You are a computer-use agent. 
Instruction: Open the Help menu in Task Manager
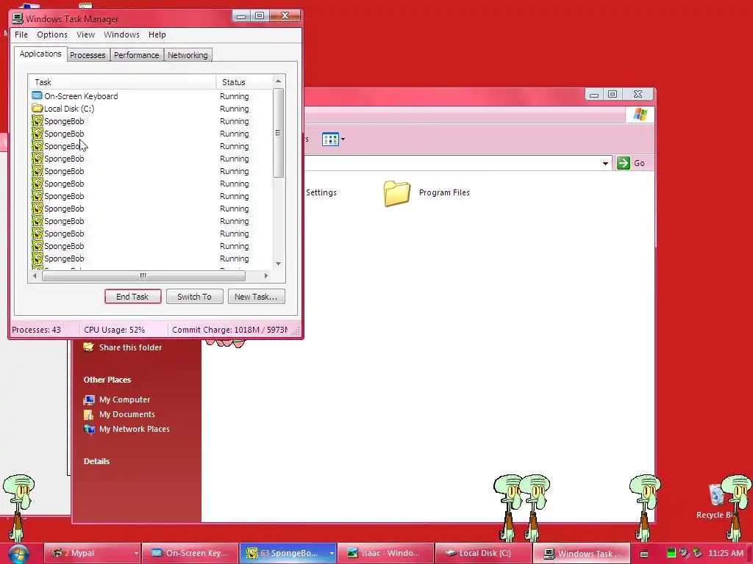(157, 35)
